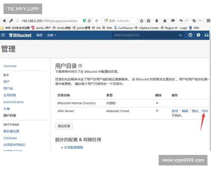Open the 目录配置概要 link
The image size is (211, 169).
click(x=73, y=147)
